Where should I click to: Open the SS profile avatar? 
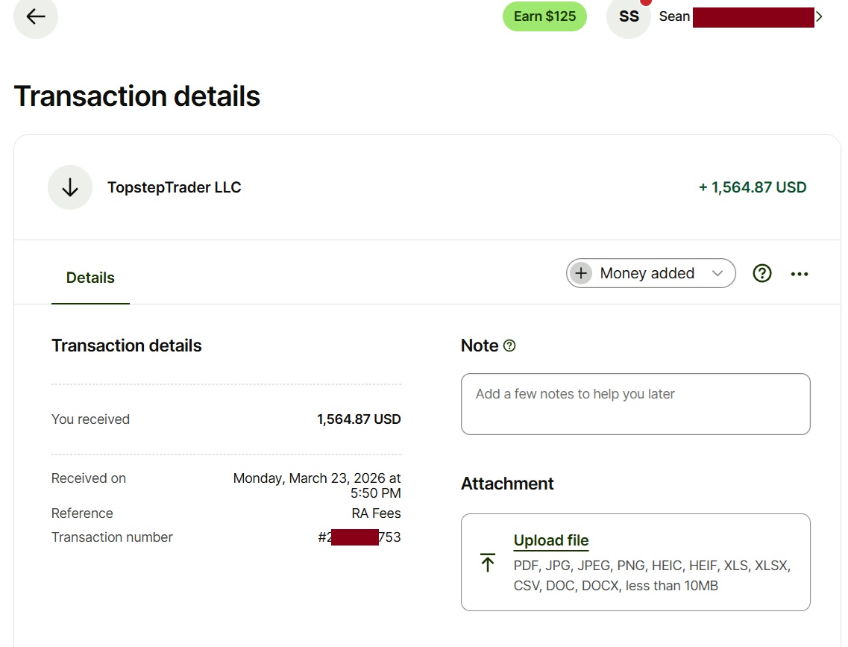point(629,16)
